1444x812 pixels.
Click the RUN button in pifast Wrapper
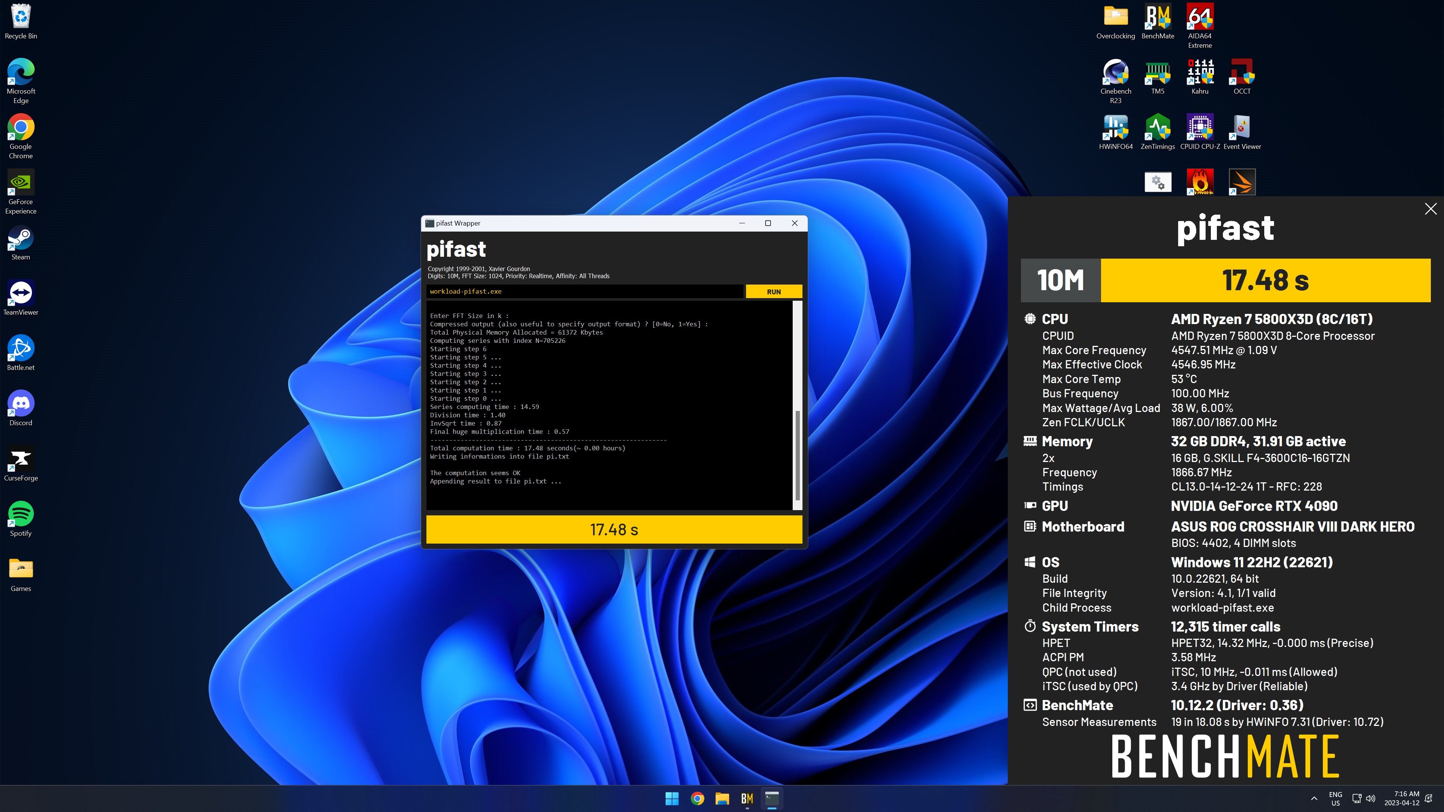(774, 291)
